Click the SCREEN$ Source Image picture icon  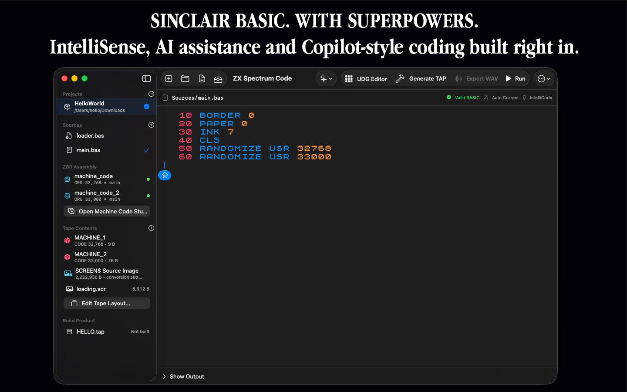coord(68,274)
